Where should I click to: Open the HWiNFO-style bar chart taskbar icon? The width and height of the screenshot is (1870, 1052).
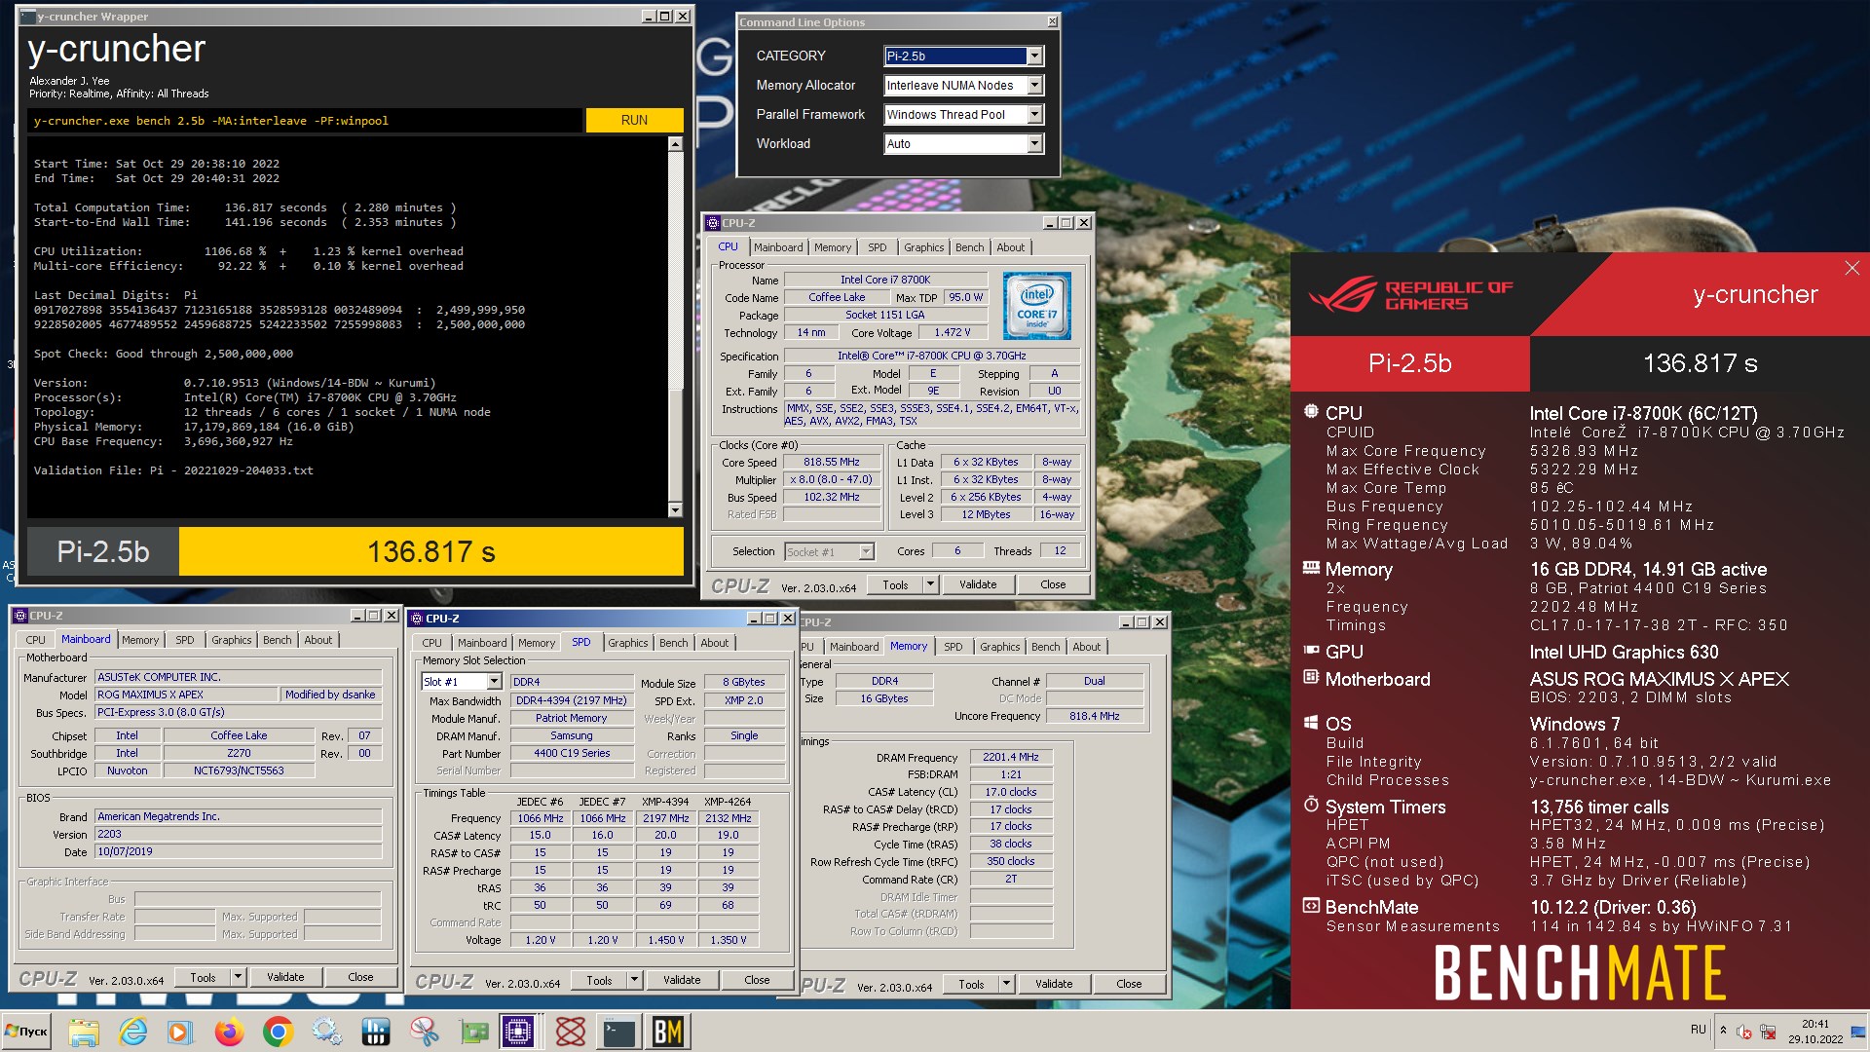[375, 1032]
